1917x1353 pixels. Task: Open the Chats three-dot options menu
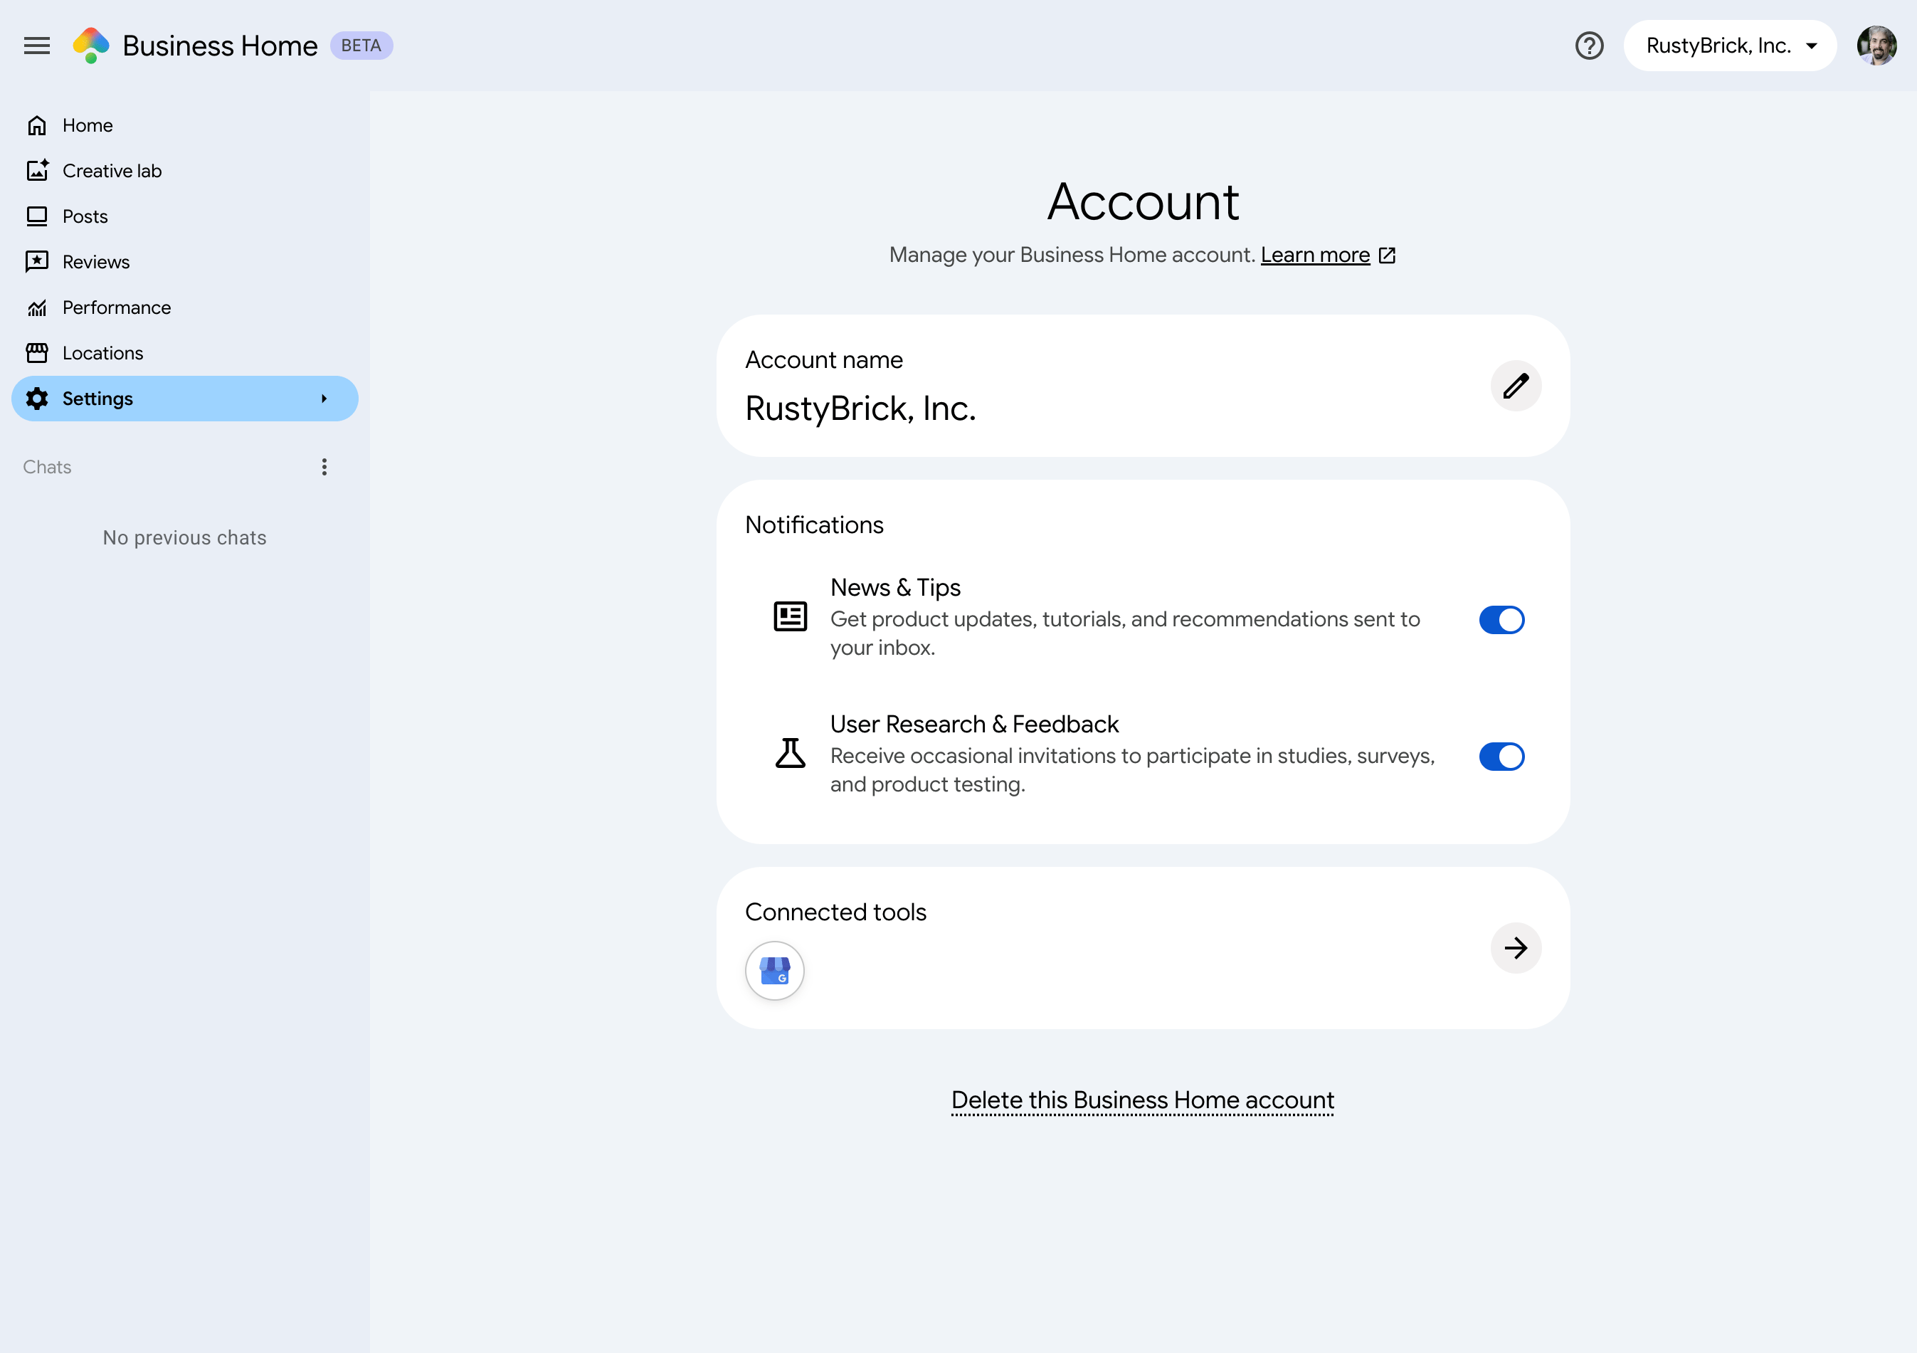point(324,467)
